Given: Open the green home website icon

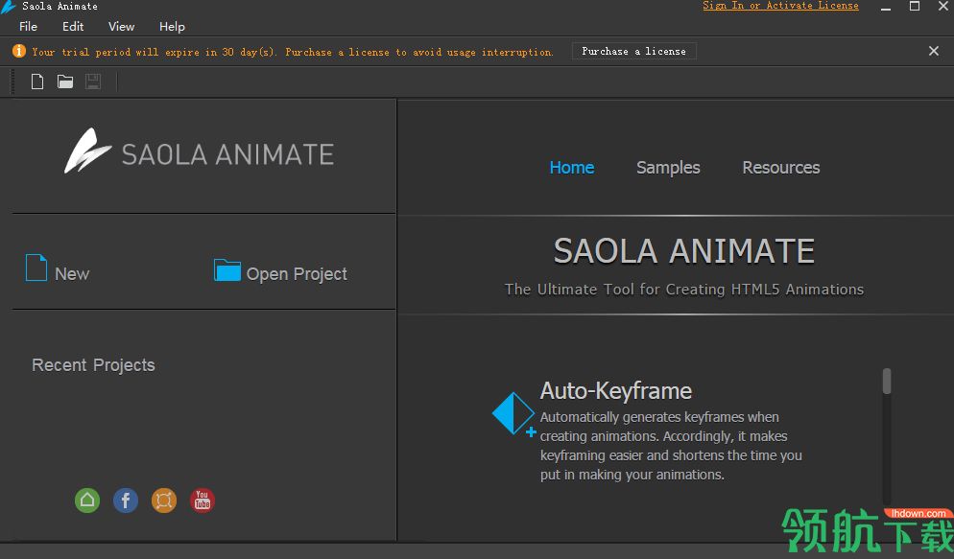Looking at the screenshot, I should (87, 501).
